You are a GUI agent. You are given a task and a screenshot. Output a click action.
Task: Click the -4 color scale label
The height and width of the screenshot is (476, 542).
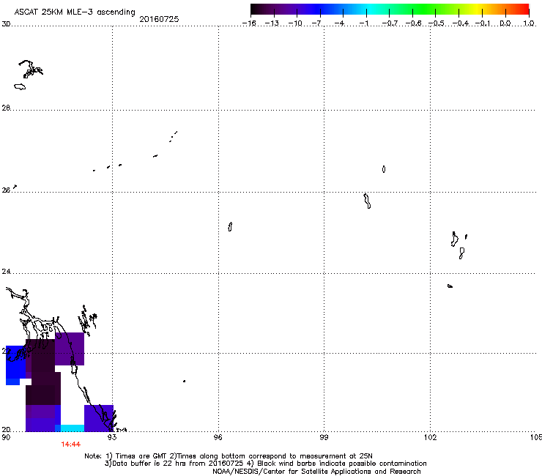click(x=340, y=23)
